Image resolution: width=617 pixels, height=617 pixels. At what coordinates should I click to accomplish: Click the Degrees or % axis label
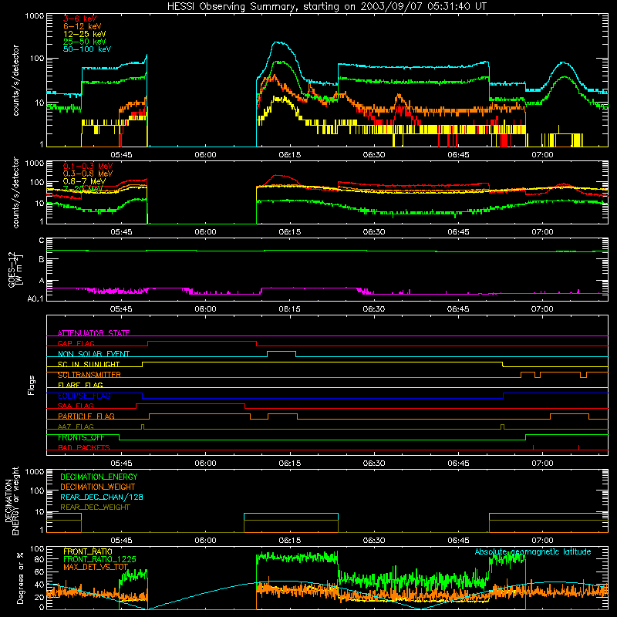20,578
